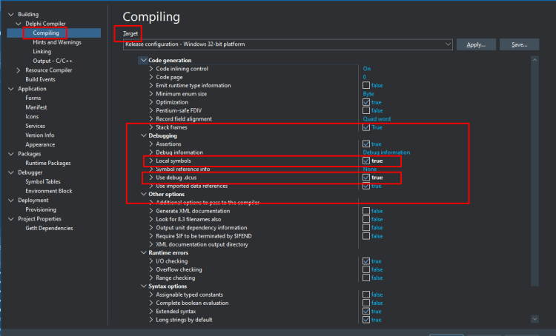Collapse the Building tree node
Viewport: 556px width, 336px height.
11,14
